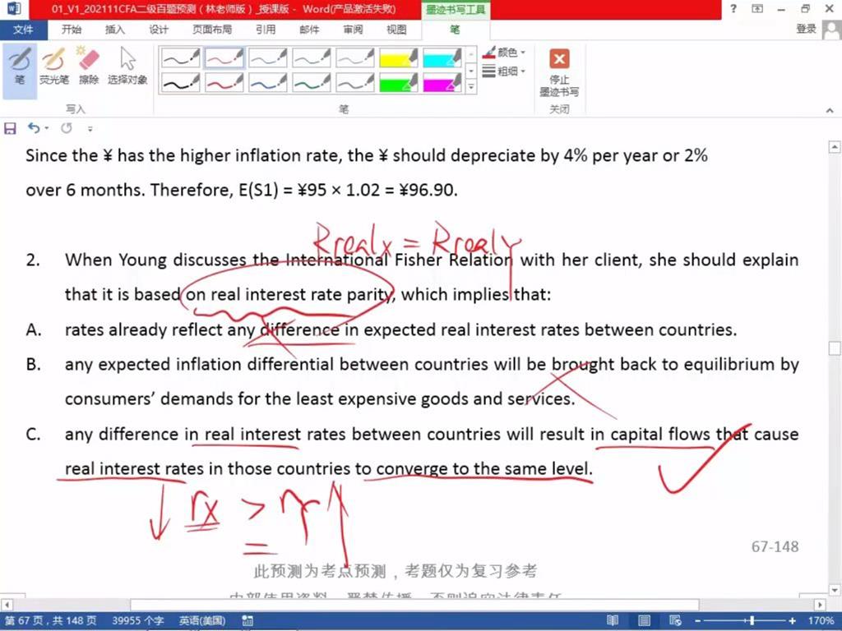Select the Pens (笔) ink tools tab
The width and height of the screenshot is (842, 631).
(x=455, y=30)
